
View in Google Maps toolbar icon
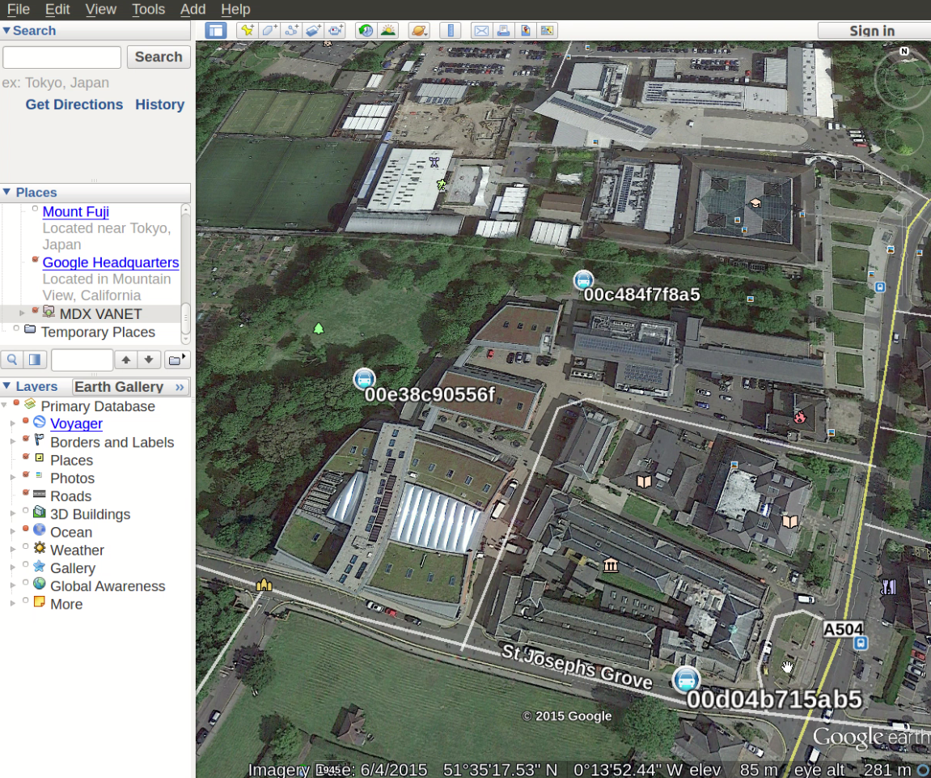coord(526,30)
